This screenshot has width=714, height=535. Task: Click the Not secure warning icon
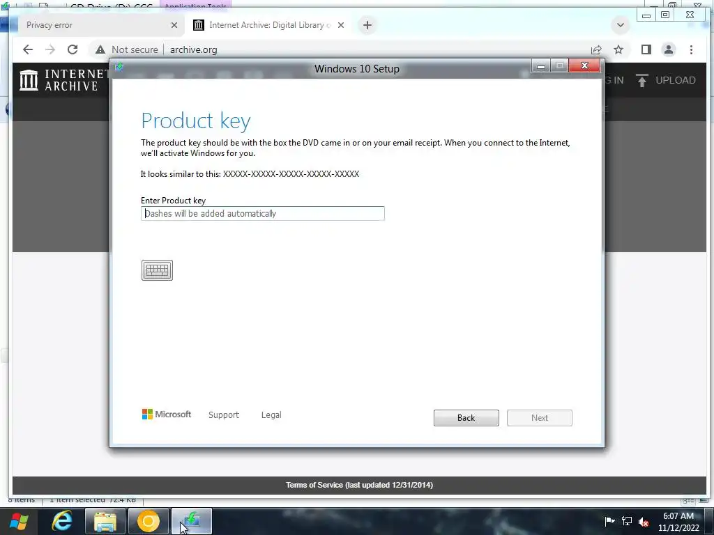coord(100,49)
